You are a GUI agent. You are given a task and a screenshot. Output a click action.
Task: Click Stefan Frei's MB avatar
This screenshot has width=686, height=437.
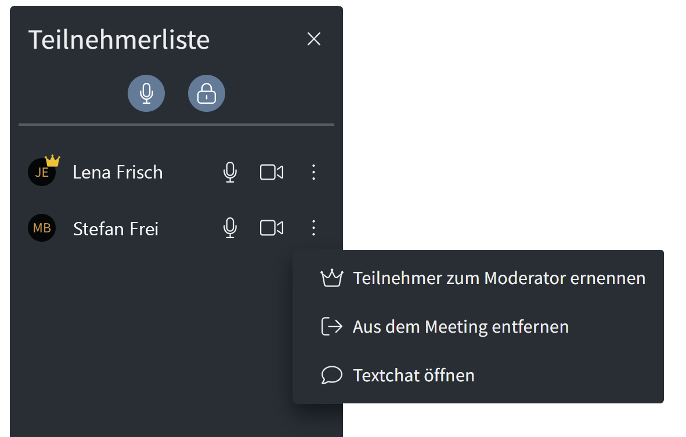42,228
